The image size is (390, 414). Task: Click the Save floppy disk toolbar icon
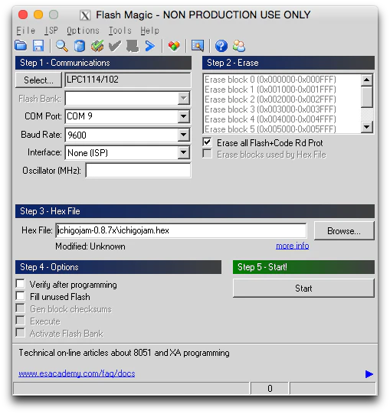38,46
